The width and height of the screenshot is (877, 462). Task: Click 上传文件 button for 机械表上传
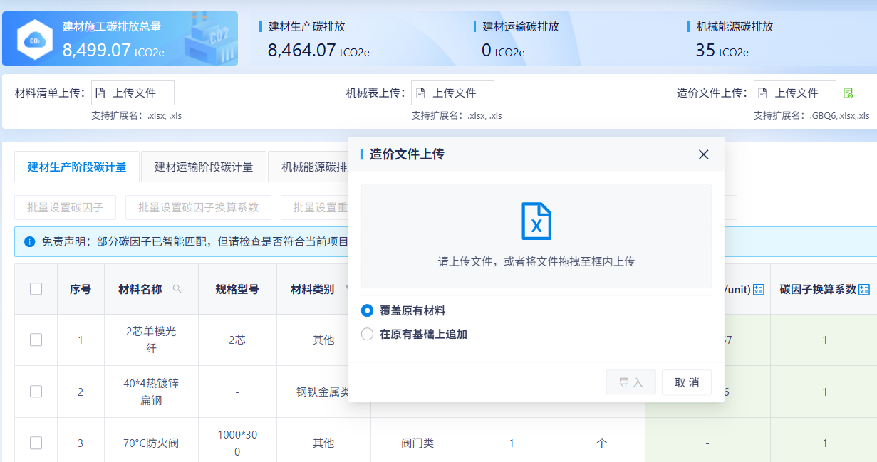[x=452, y=93]
